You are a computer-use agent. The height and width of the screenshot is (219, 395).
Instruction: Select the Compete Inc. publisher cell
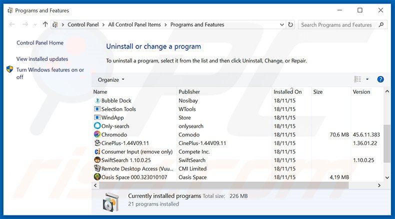pos(194,151)
